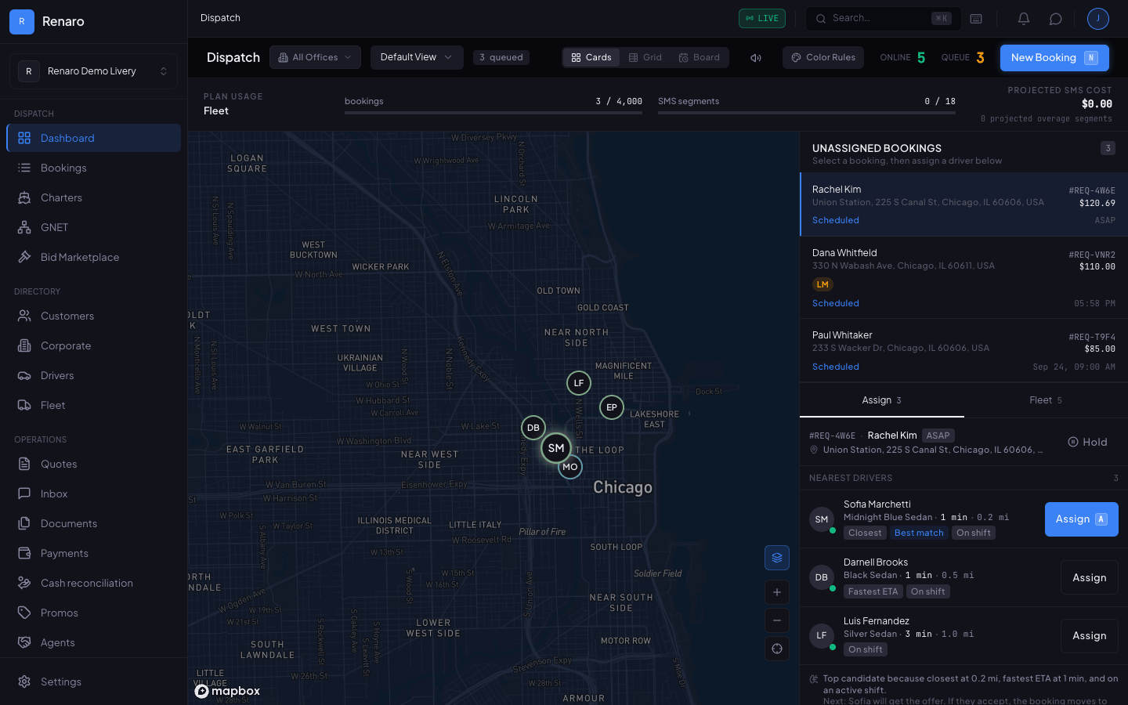Open the Renaro Demo Livery switcher
Viewport: 1128px width, 705px height.
tap(93, 71)
